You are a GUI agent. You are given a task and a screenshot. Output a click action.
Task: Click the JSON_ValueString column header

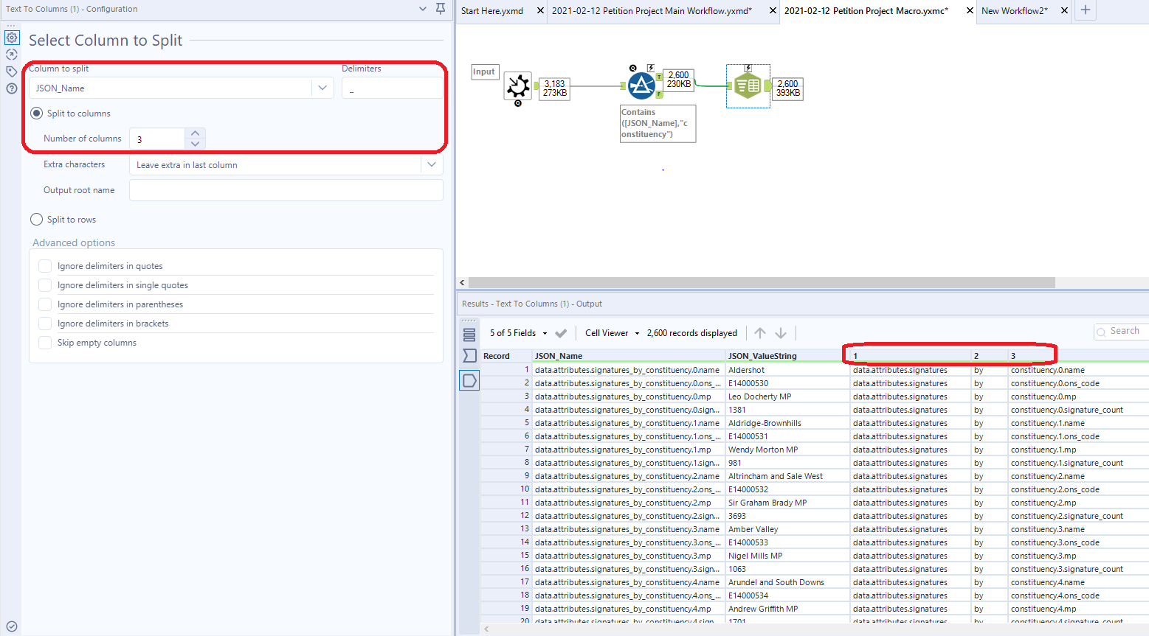[787, 356]
